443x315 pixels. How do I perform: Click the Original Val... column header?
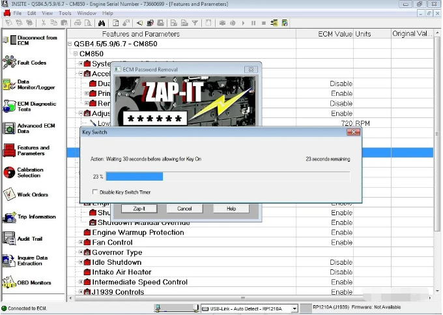pos(412,34)
